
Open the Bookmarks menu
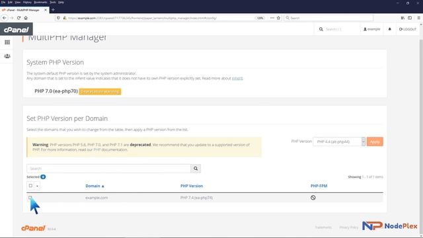[41, 2]
